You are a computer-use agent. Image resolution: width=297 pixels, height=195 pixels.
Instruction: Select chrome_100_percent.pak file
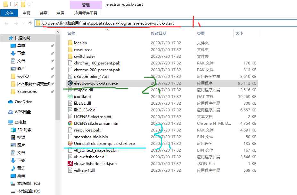pyautogui.click(x=97, y=63)
